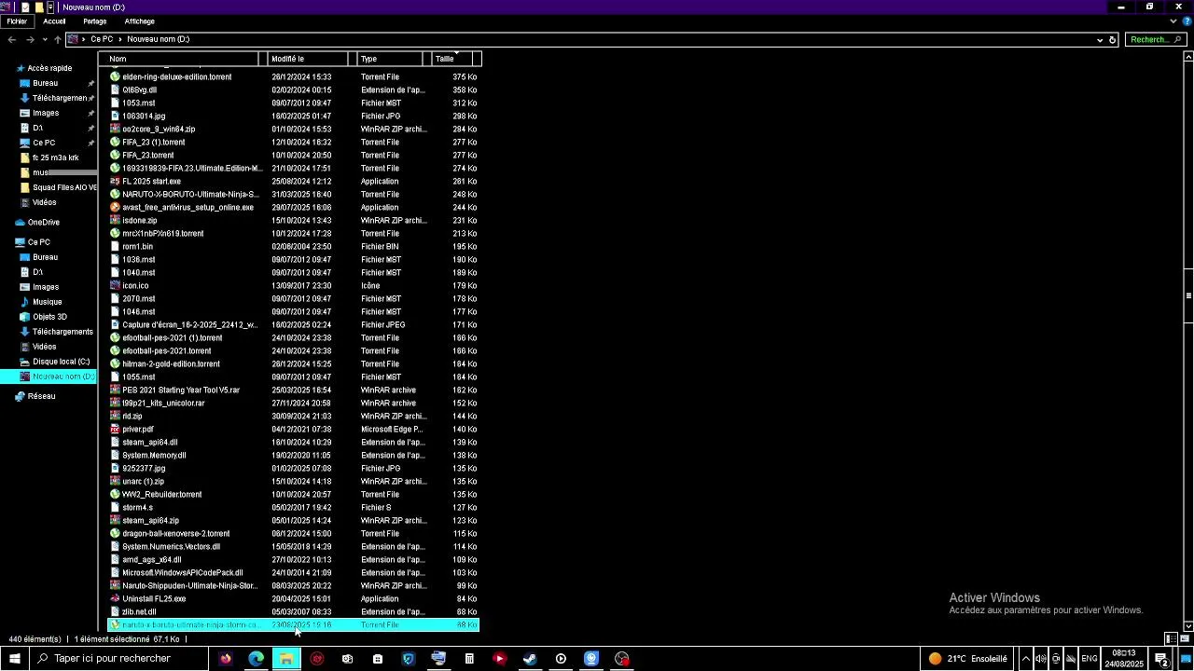Click the Musique note icon in sidebar
This screenshot has width=1194, height=671.
(25, 302)
